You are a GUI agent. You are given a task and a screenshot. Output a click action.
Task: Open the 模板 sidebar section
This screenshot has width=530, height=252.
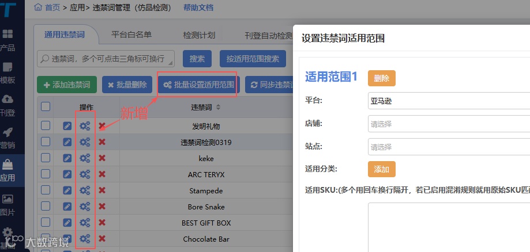pos(7,73)
